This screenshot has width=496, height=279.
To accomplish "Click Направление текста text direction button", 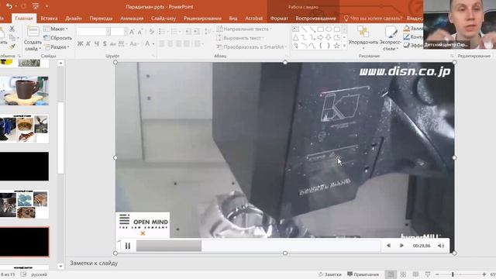I will 244,29.
